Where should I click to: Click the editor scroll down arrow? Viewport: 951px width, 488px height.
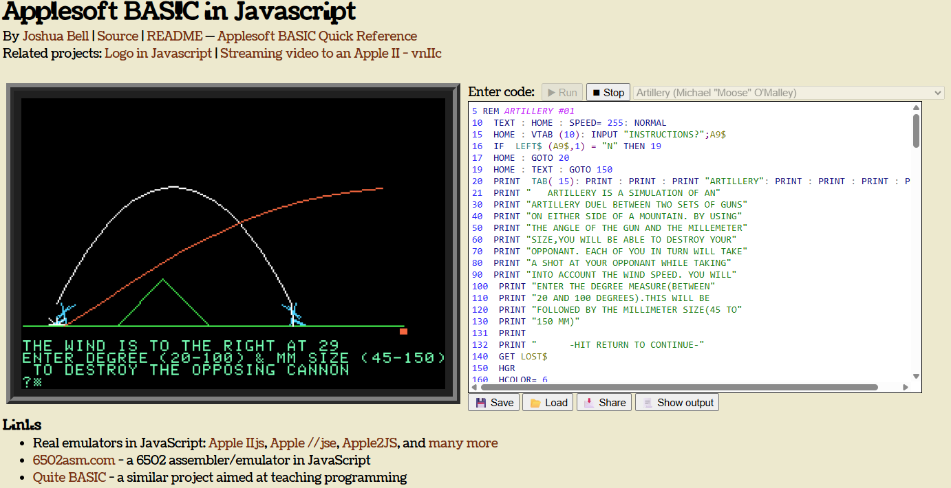pos(916,376)
